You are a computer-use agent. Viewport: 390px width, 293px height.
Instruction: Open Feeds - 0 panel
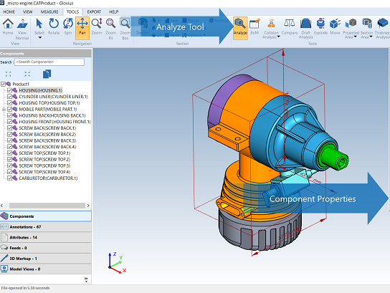point(46,248)
